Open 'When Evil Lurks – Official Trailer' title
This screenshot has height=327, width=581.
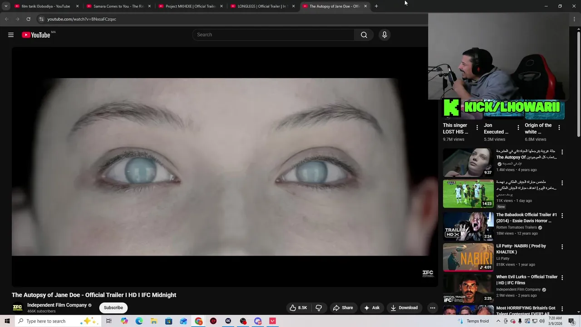click(x=527, y=280)
